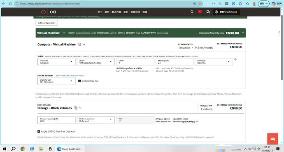Click the Storage capacity (GB) field
Viewport: 284px width, 152px height.
(x=56, y=120)
